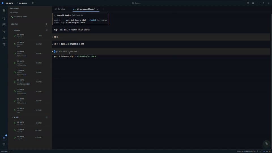272x153 pixels.
Task: Click the count badge on the 未分组 group
Action: point(47,117)
